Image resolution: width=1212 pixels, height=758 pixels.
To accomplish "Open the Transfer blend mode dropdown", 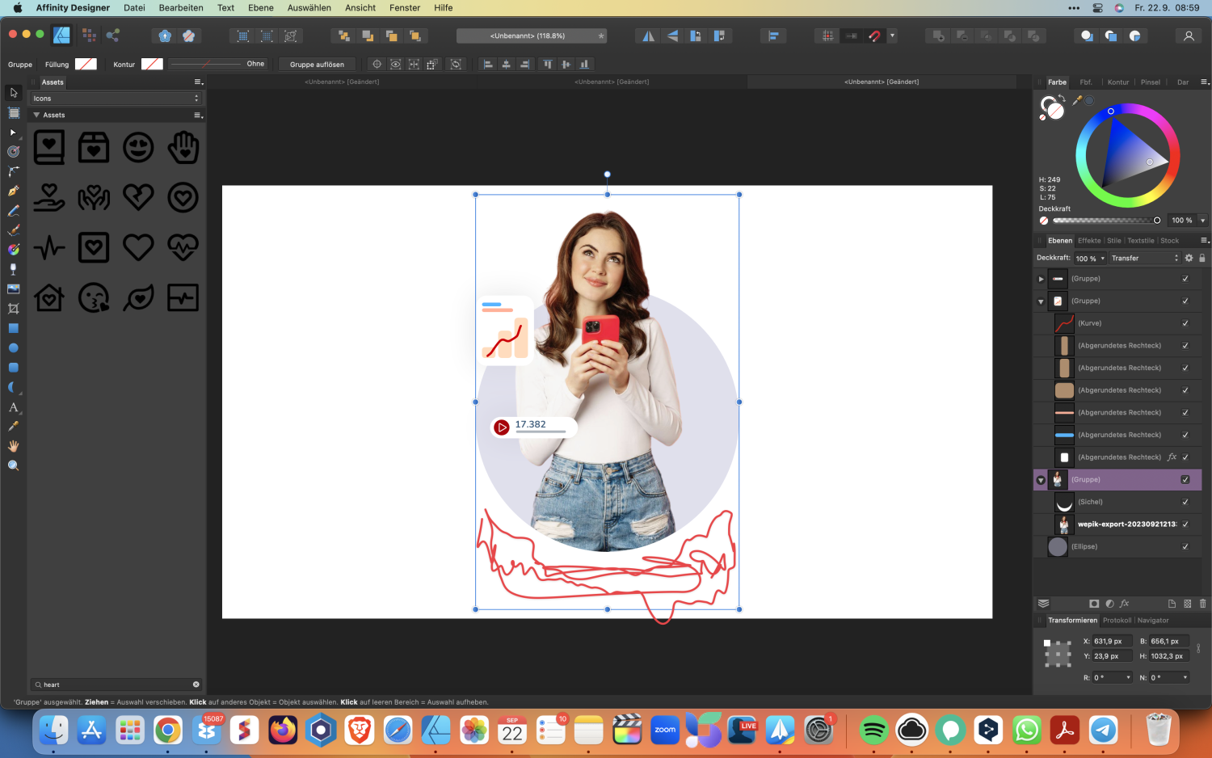I will coord(1144,259).
